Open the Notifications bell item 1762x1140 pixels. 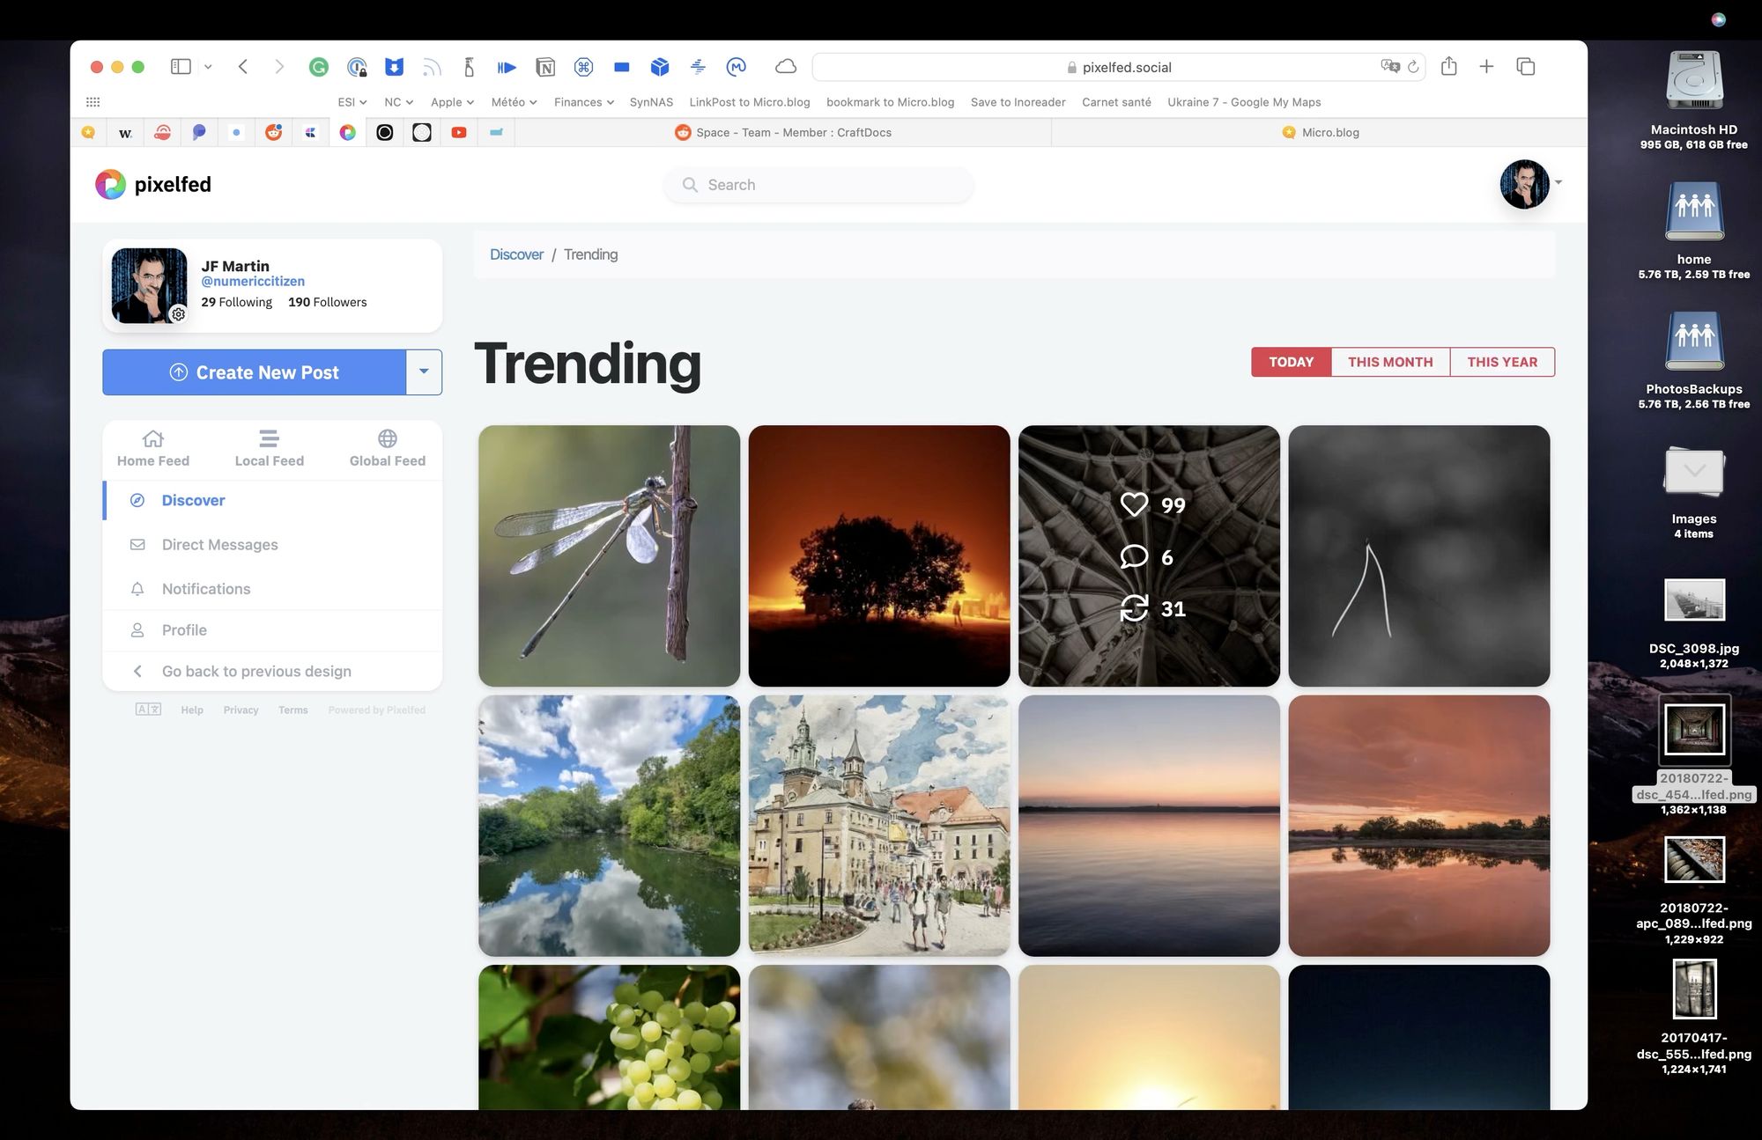(x=205, y=589)
